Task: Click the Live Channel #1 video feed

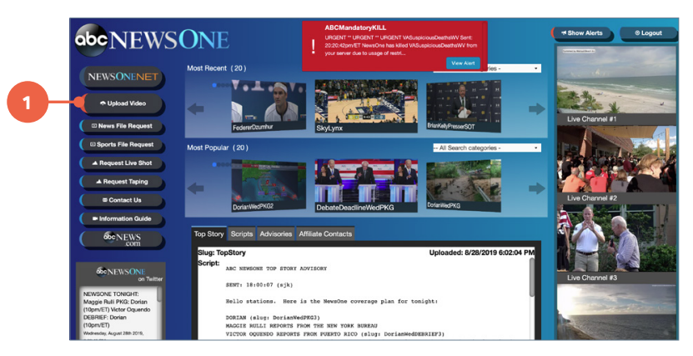Action: coord(616,80)
